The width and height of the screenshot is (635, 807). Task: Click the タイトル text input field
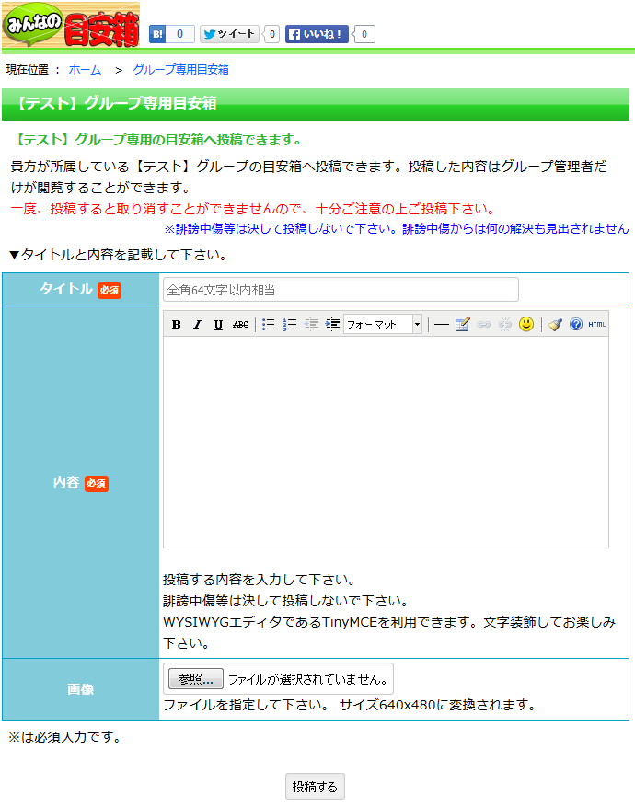[x=341, y=290]
